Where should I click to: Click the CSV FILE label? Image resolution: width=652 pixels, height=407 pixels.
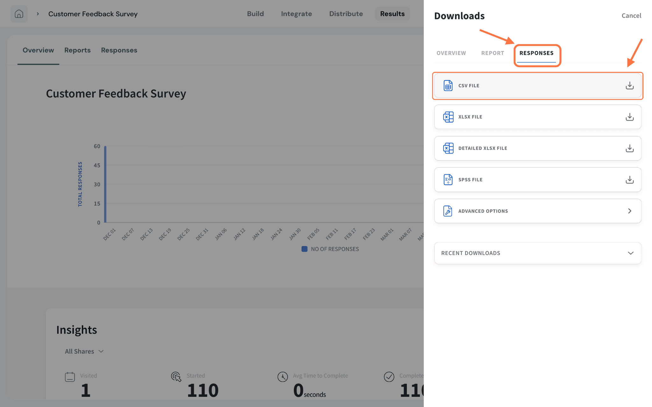pyautogui.click(x=469, y=86)
